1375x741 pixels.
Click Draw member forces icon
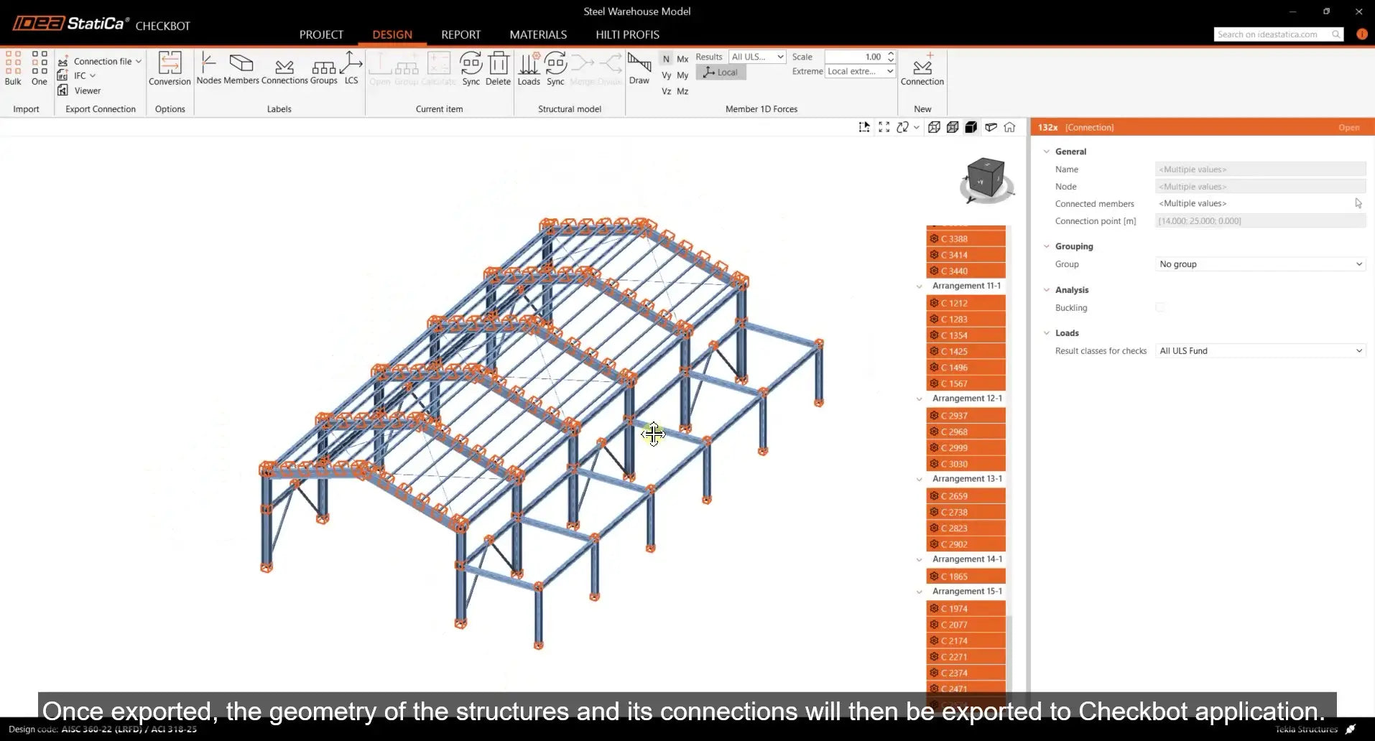click(x=639, y=69)
